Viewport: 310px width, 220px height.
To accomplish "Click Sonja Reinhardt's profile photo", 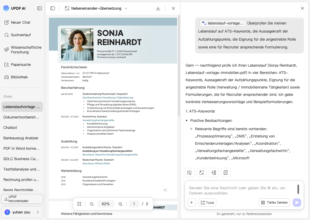I will click(x=77, y=44).
